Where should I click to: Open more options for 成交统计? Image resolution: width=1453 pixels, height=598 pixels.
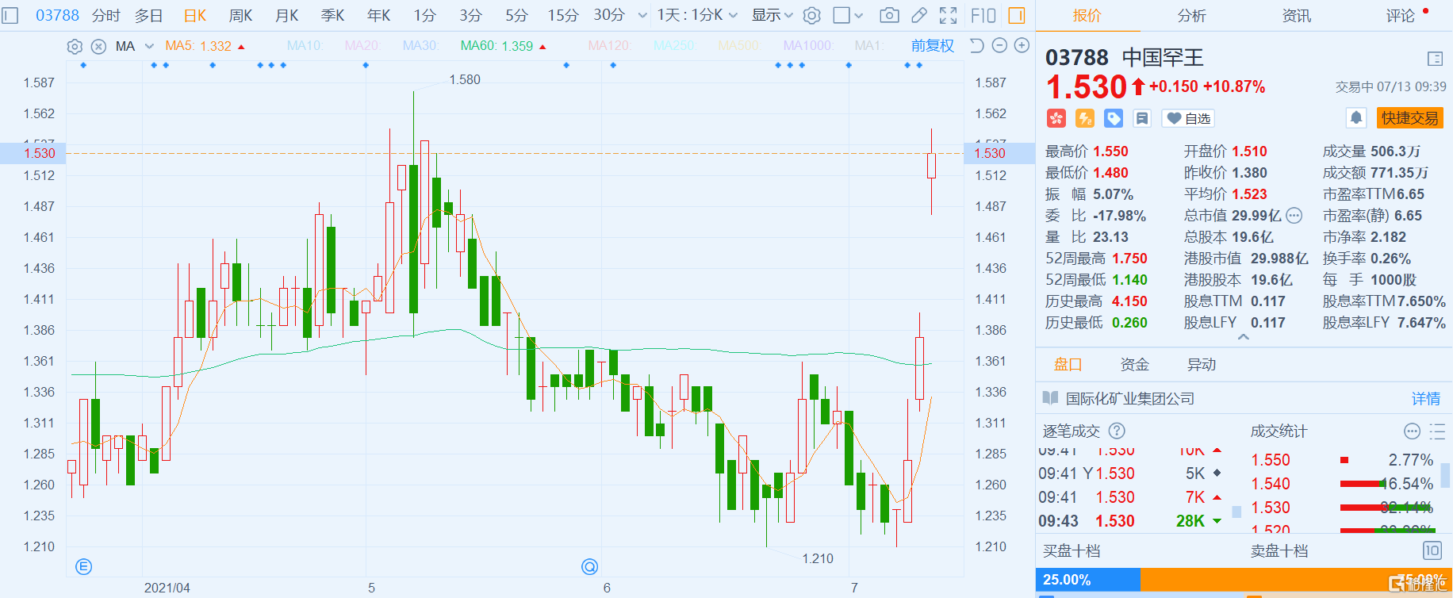(x=1412, y=431)
